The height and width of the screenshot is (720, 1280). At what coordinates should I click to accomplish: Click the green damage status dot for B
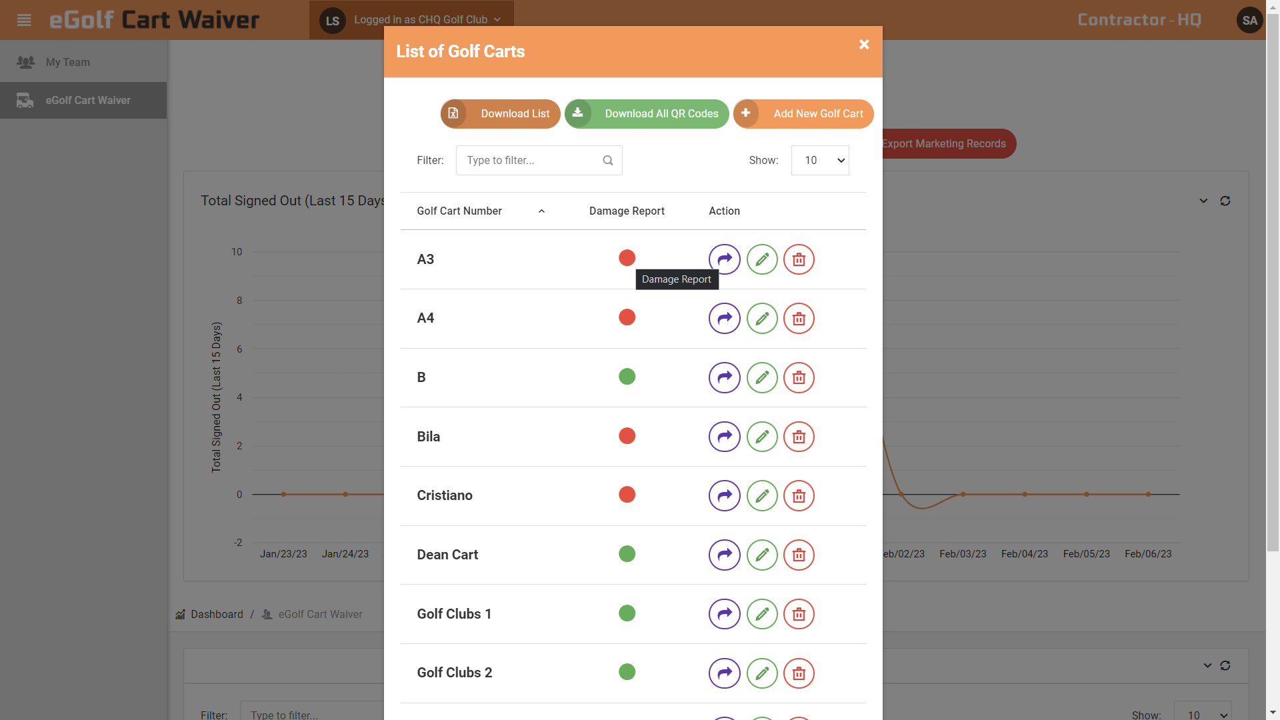click(627, 377)
